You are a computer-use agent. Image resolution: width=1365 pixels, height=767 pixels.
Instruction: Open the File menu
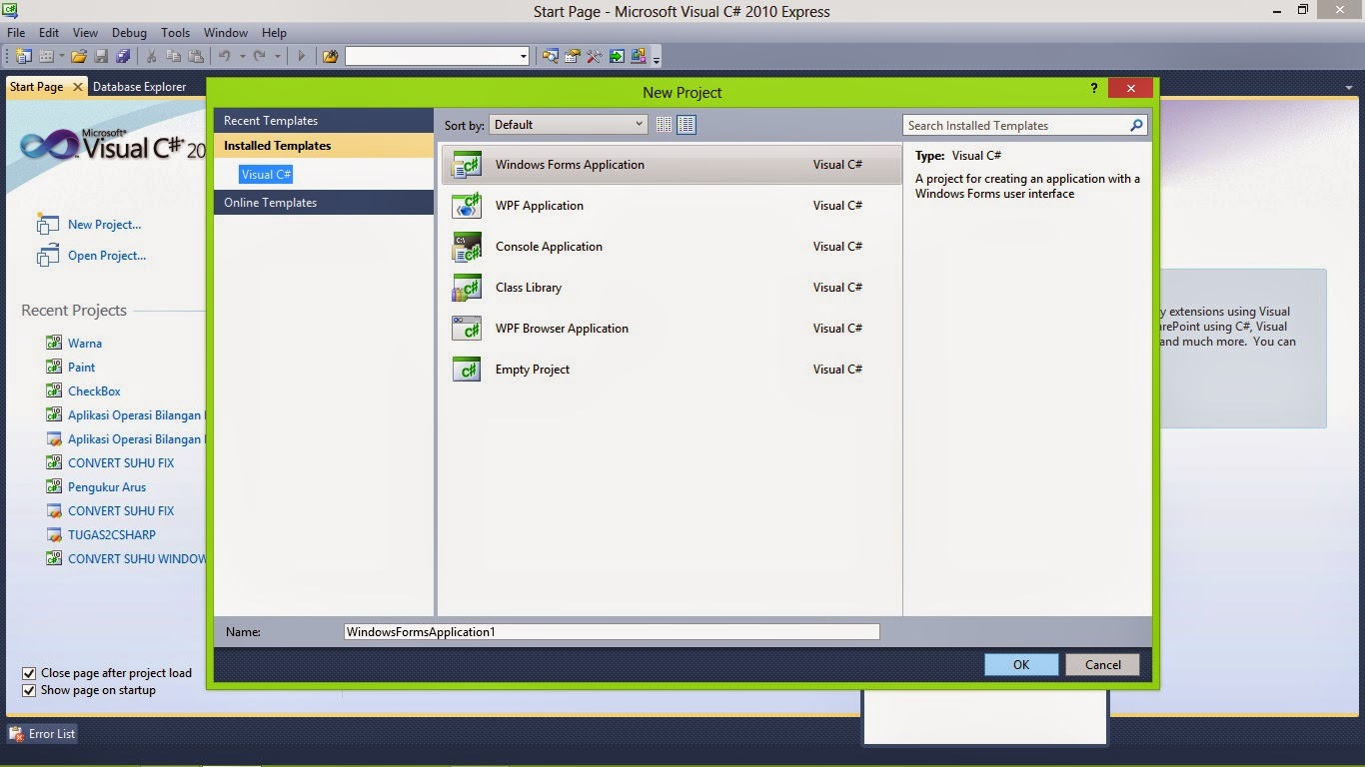[16, 33]
